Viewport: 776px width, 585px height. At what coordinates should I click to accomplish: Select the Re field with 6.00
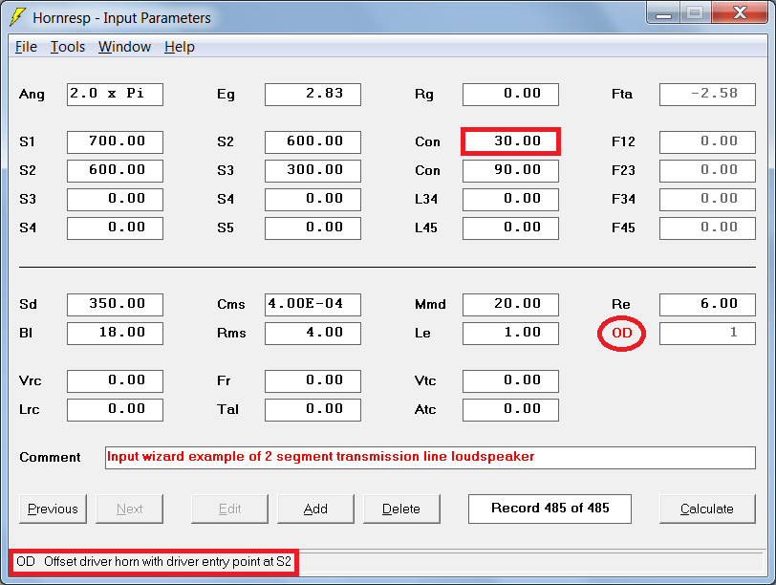click(708, 305)
